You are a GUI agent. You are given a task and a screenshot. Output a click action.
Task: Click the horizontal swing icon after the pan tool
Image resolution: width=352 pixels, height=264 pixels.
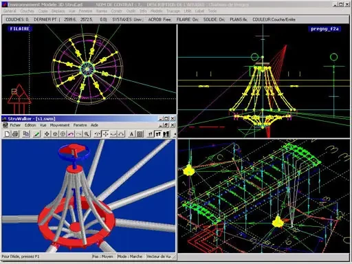113,134
